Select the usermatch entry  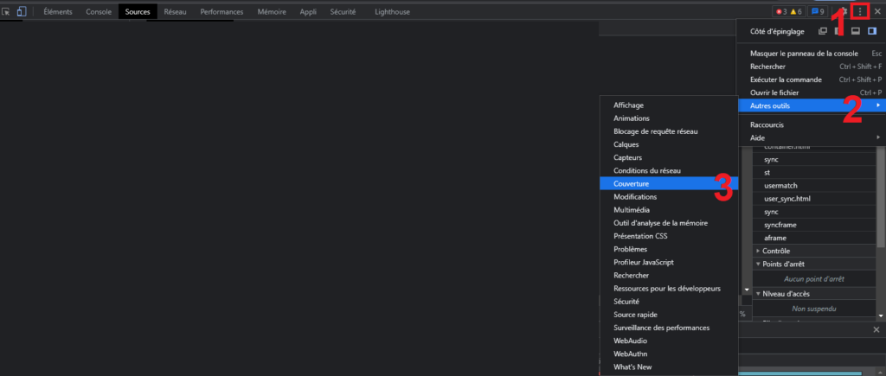click(x=814, y=186)
